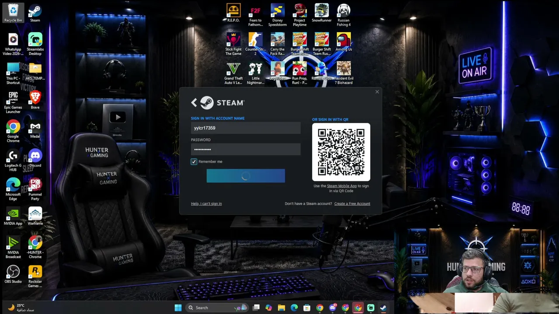Image resolution: width=559 pixels, height=314 pixels.
Task: Select the Project Playtime desktop icon
Action: point(300,15)
